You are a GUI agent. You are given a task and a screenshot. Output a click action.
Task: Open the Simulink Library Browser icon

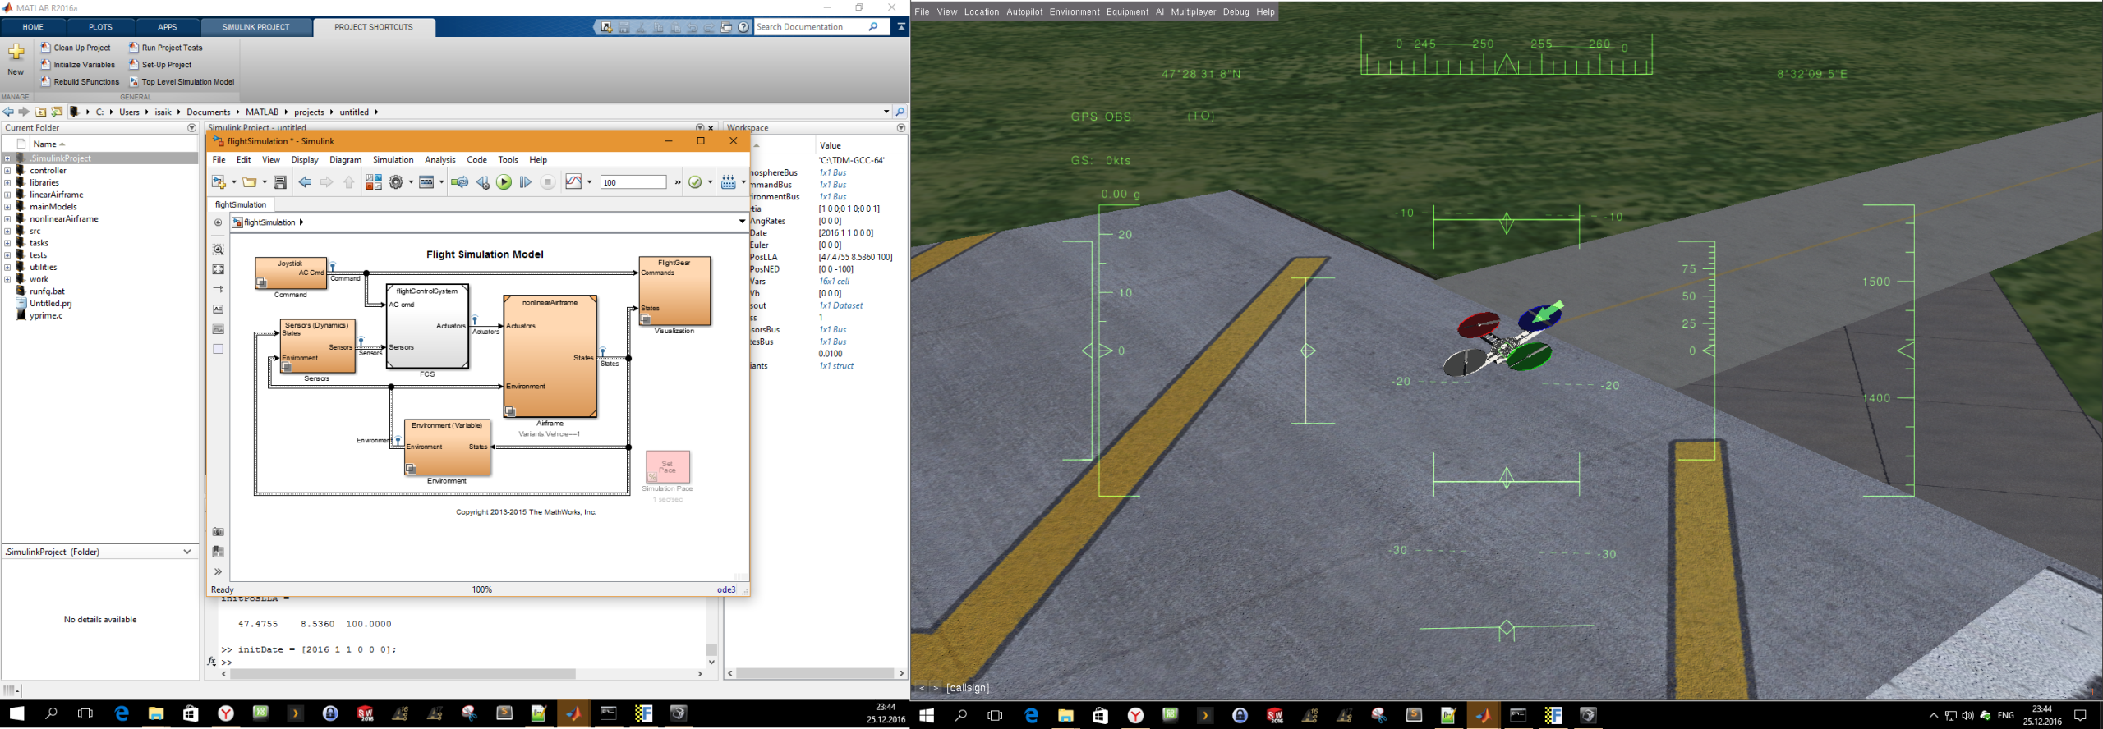pos(373,182)
